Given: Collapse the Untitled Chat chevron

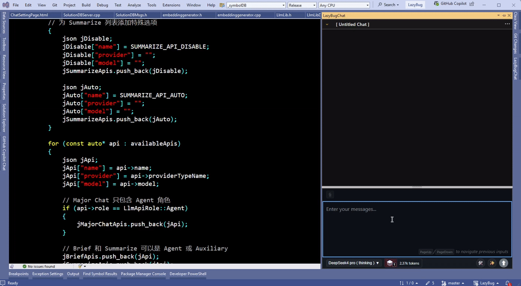Looking at the screenshot, I should click(x=327, y=24).
